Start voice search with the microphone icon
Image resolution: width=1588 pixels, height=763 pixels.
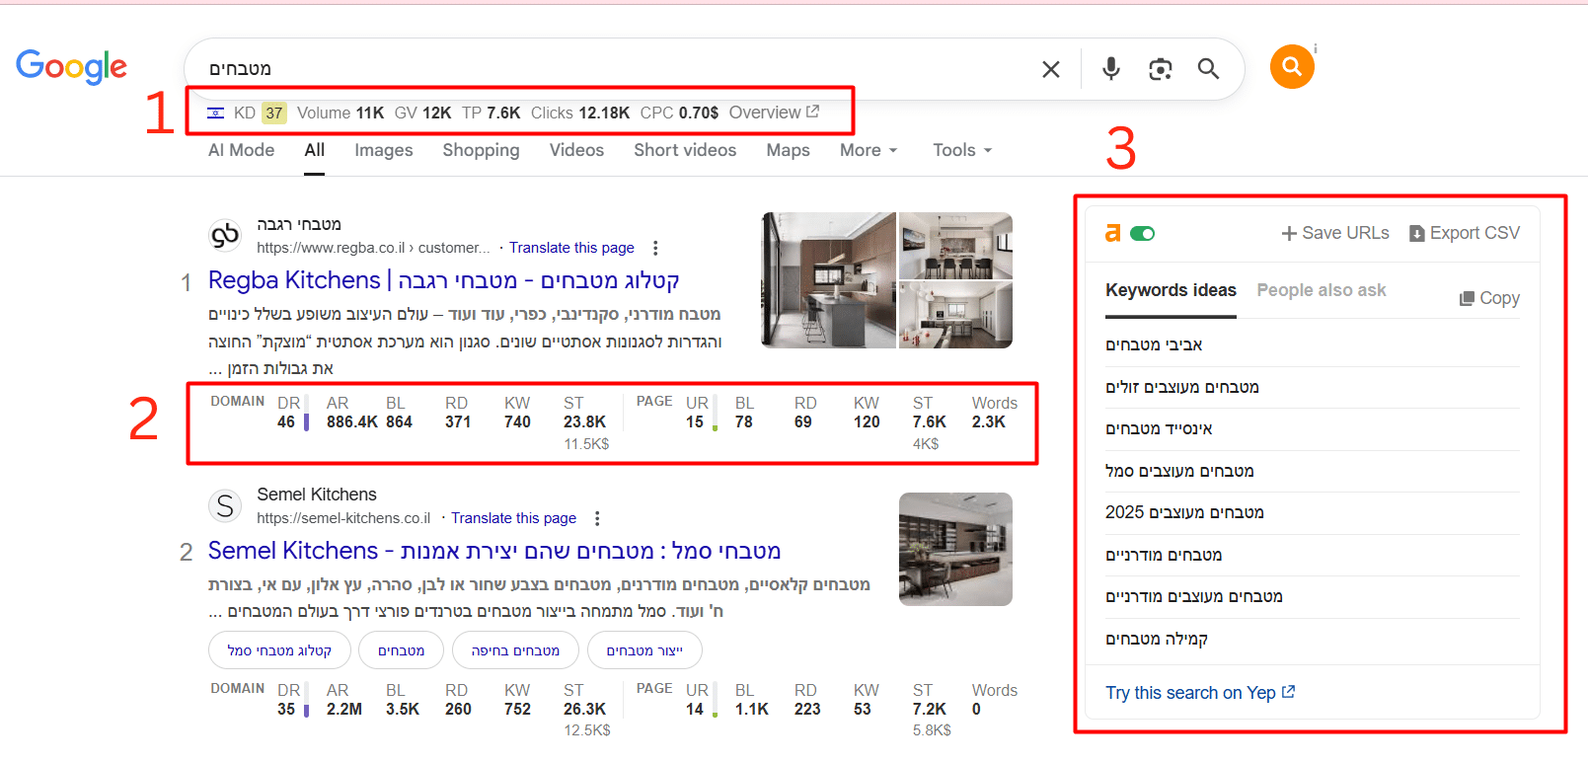coord(1111,69)
